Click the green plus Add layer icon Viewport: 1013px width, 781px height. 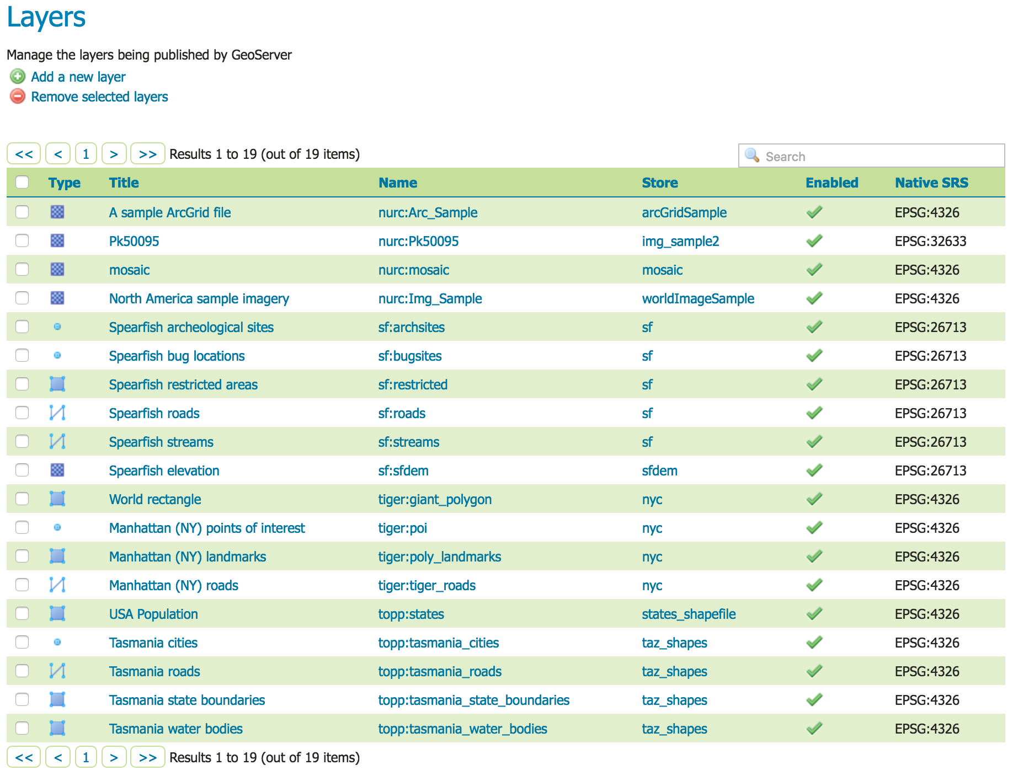18,76
